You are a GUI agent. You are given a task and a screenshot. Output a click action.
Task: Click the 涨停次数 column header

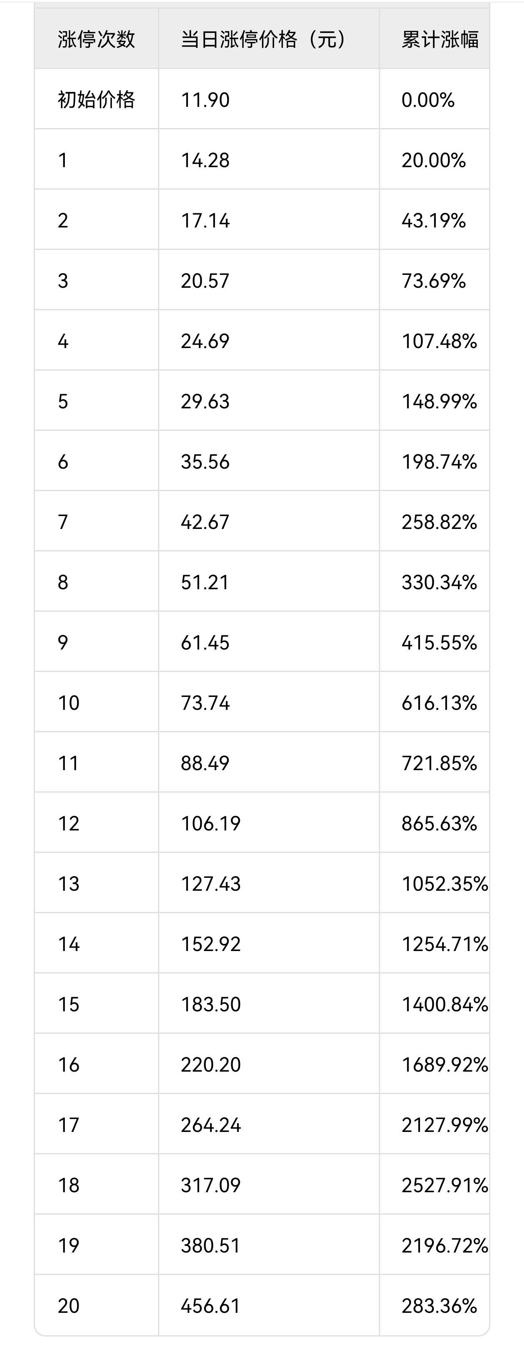(96, 39)
